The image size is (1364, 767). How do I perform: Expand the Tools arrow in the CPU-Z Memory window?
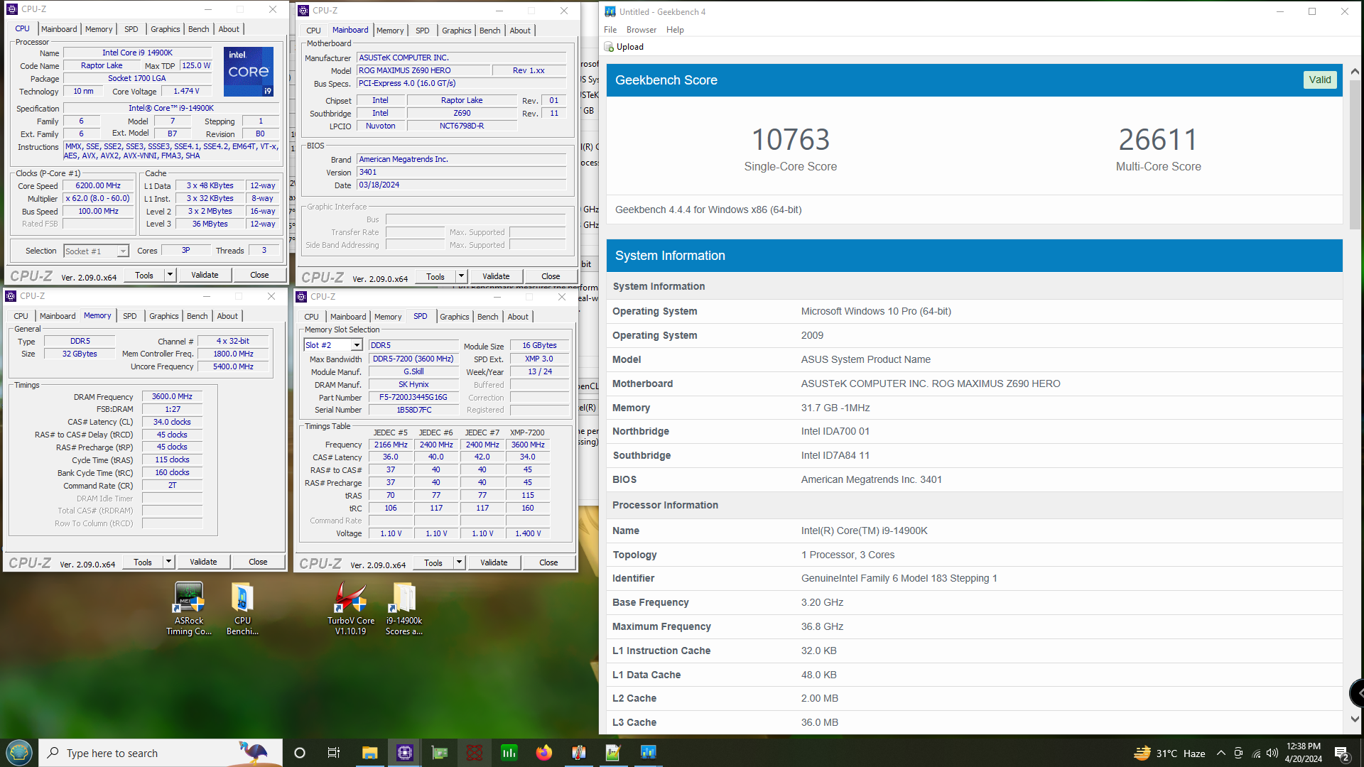click(x=168, y=562)
